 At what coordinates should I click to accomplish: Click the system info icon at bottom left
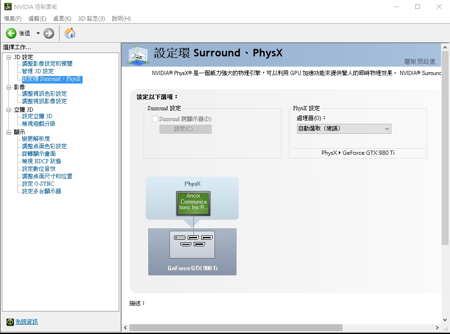click(10, 322)
